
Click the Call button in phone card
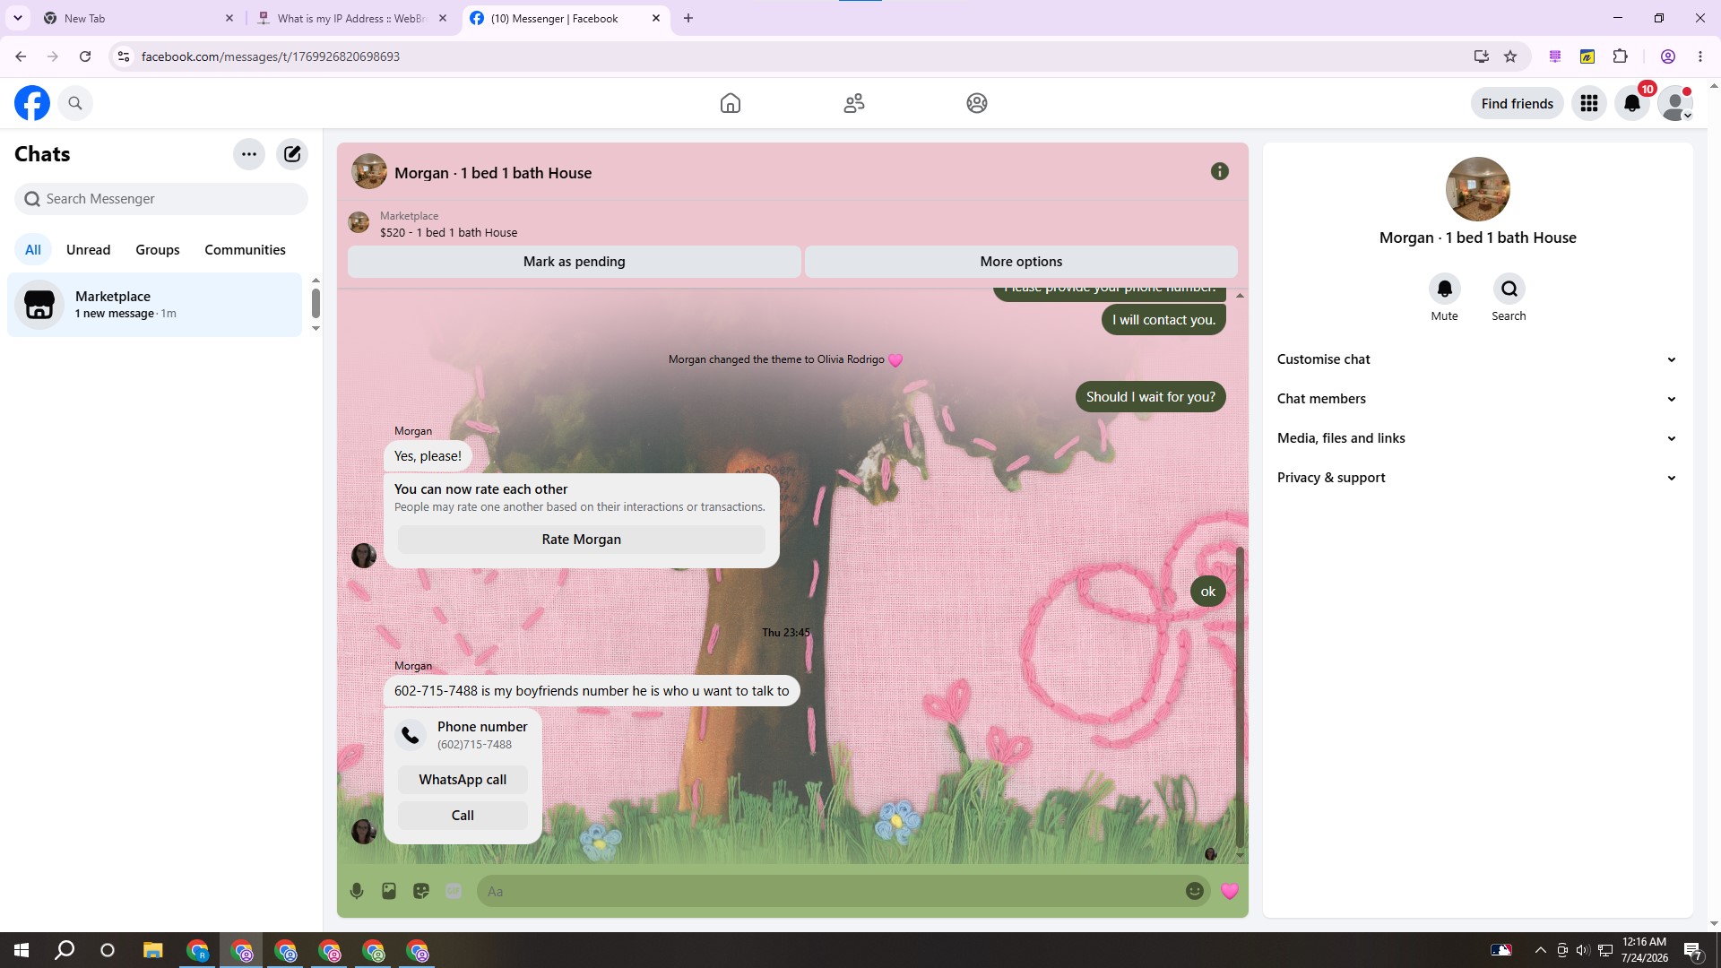coord(463,816)
